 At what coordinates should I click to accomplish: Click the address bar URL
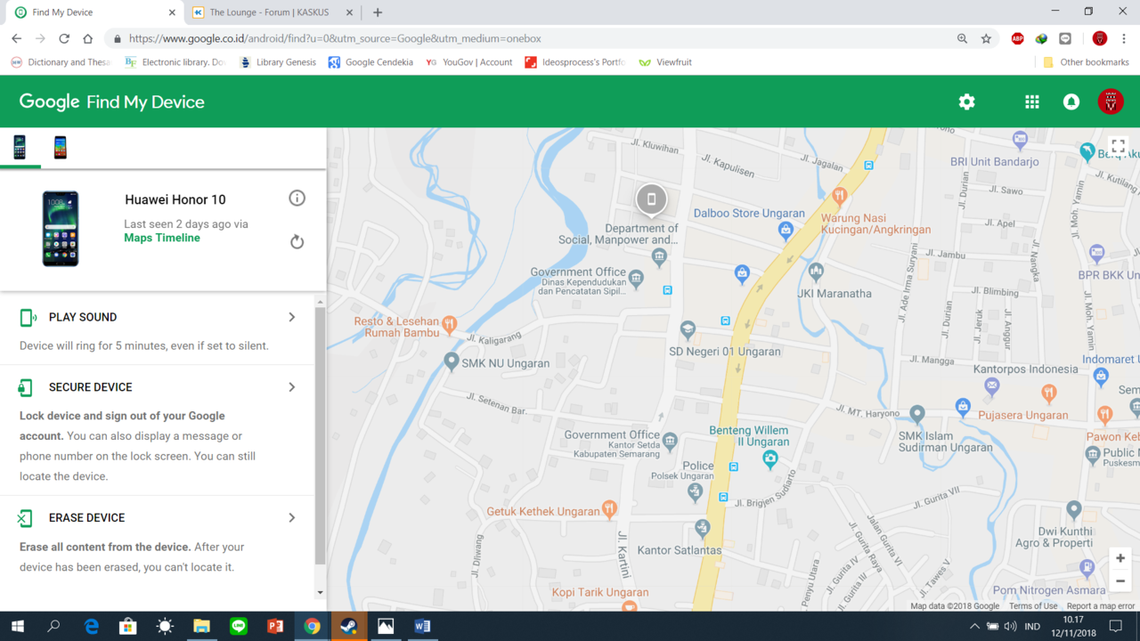pos(335,38)
